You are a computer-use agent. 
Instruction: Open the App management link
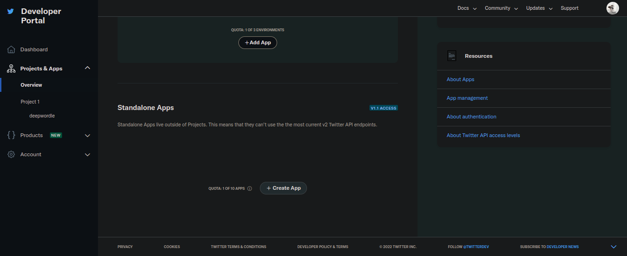coord(467,98)
